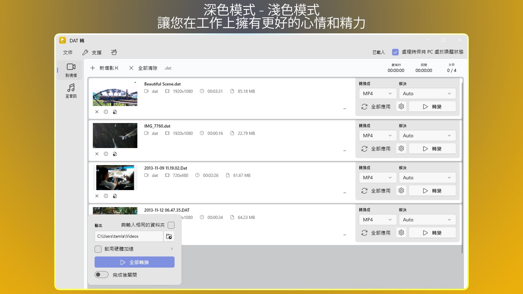Switch to the 至音訊 audio sidebar icon
Viewport: 523px width, 294px height.
click(x=71, y=91)
